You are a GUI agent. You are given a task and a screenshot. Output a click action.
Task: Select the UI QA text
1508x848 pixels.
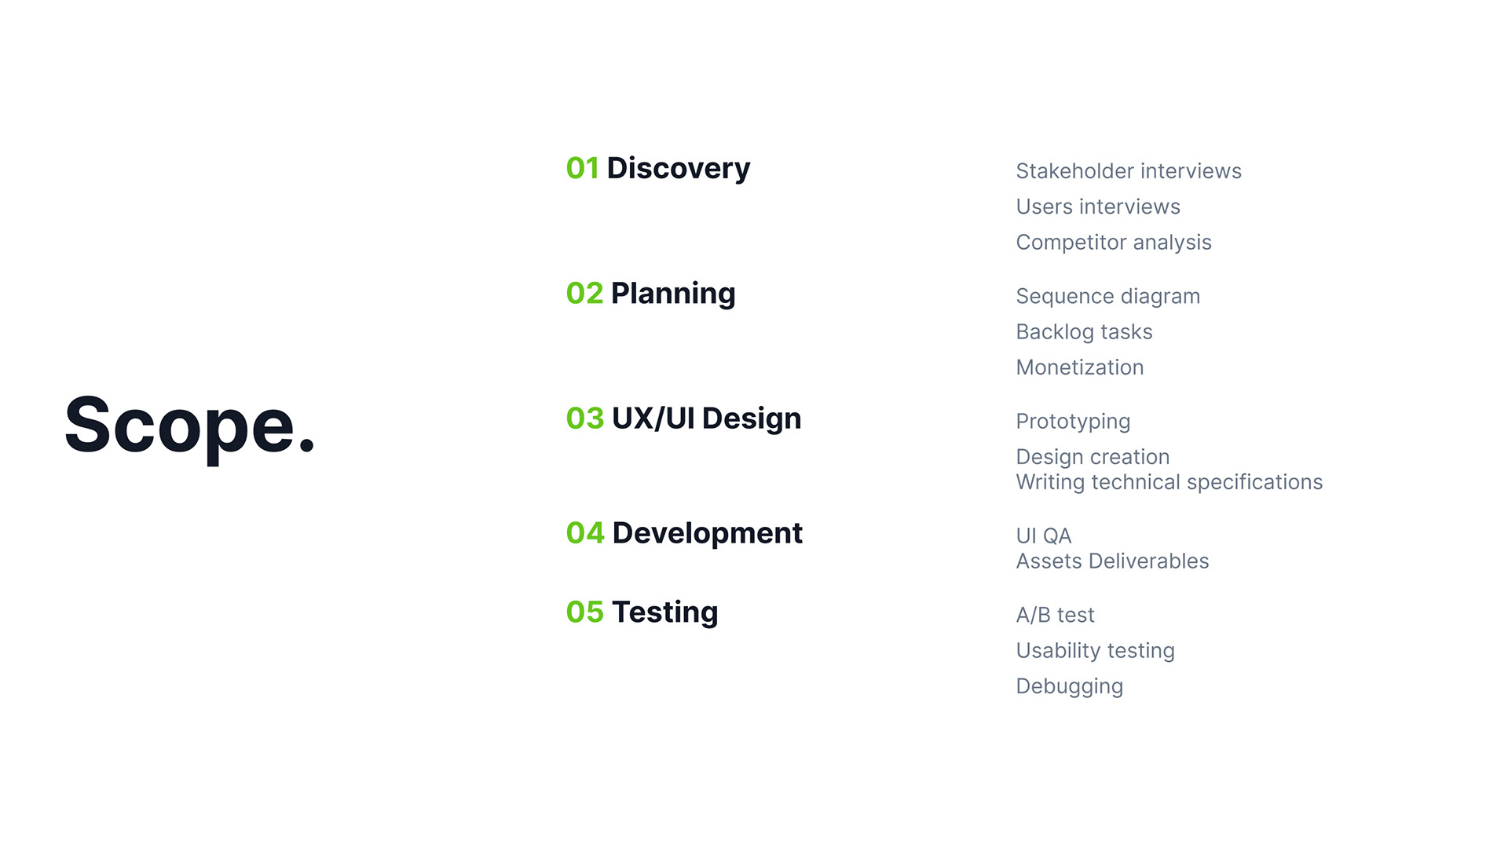[x=1043, y=535]
